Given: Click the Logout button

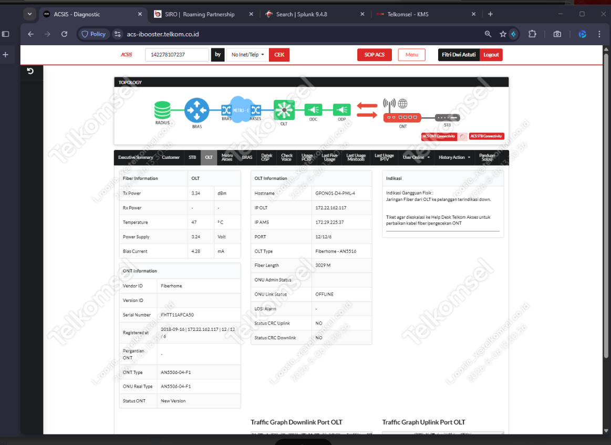Looking at the screenshot, I should pyautogui.click(x=491, y=55).
